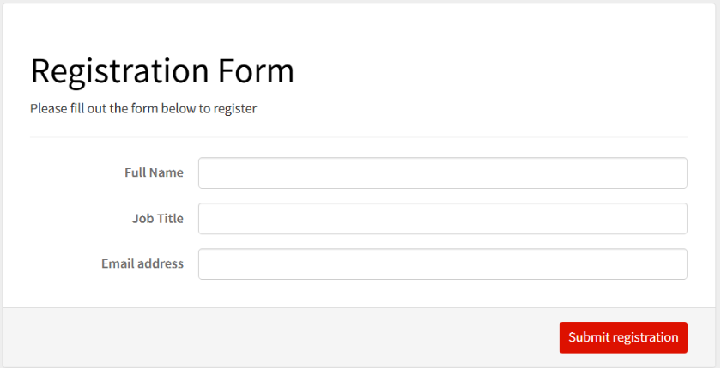Click the gray footer bar beside Submit
Screen dimensions: 721x369
(283, 336)
